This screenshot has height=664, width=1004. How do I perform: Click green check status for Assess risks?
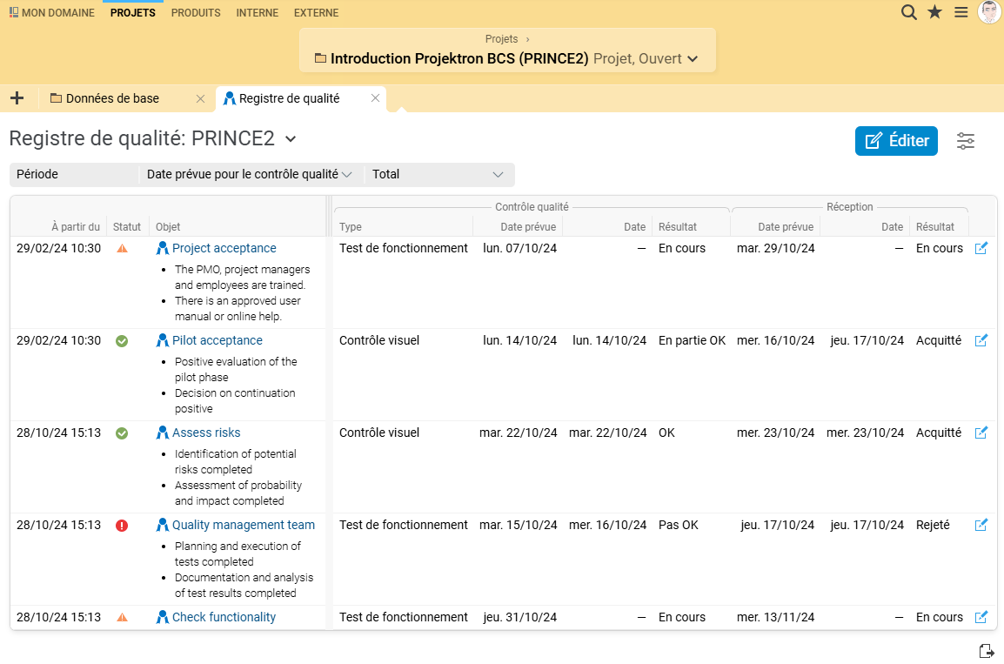tap(122, 433)
